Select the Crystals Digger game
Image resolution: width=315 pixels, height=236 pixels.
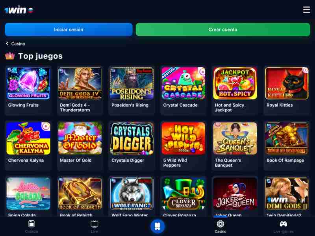tap(132, 138)
